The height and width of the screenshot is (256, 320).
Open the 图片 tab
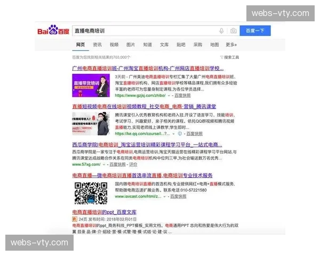(131, 44)
